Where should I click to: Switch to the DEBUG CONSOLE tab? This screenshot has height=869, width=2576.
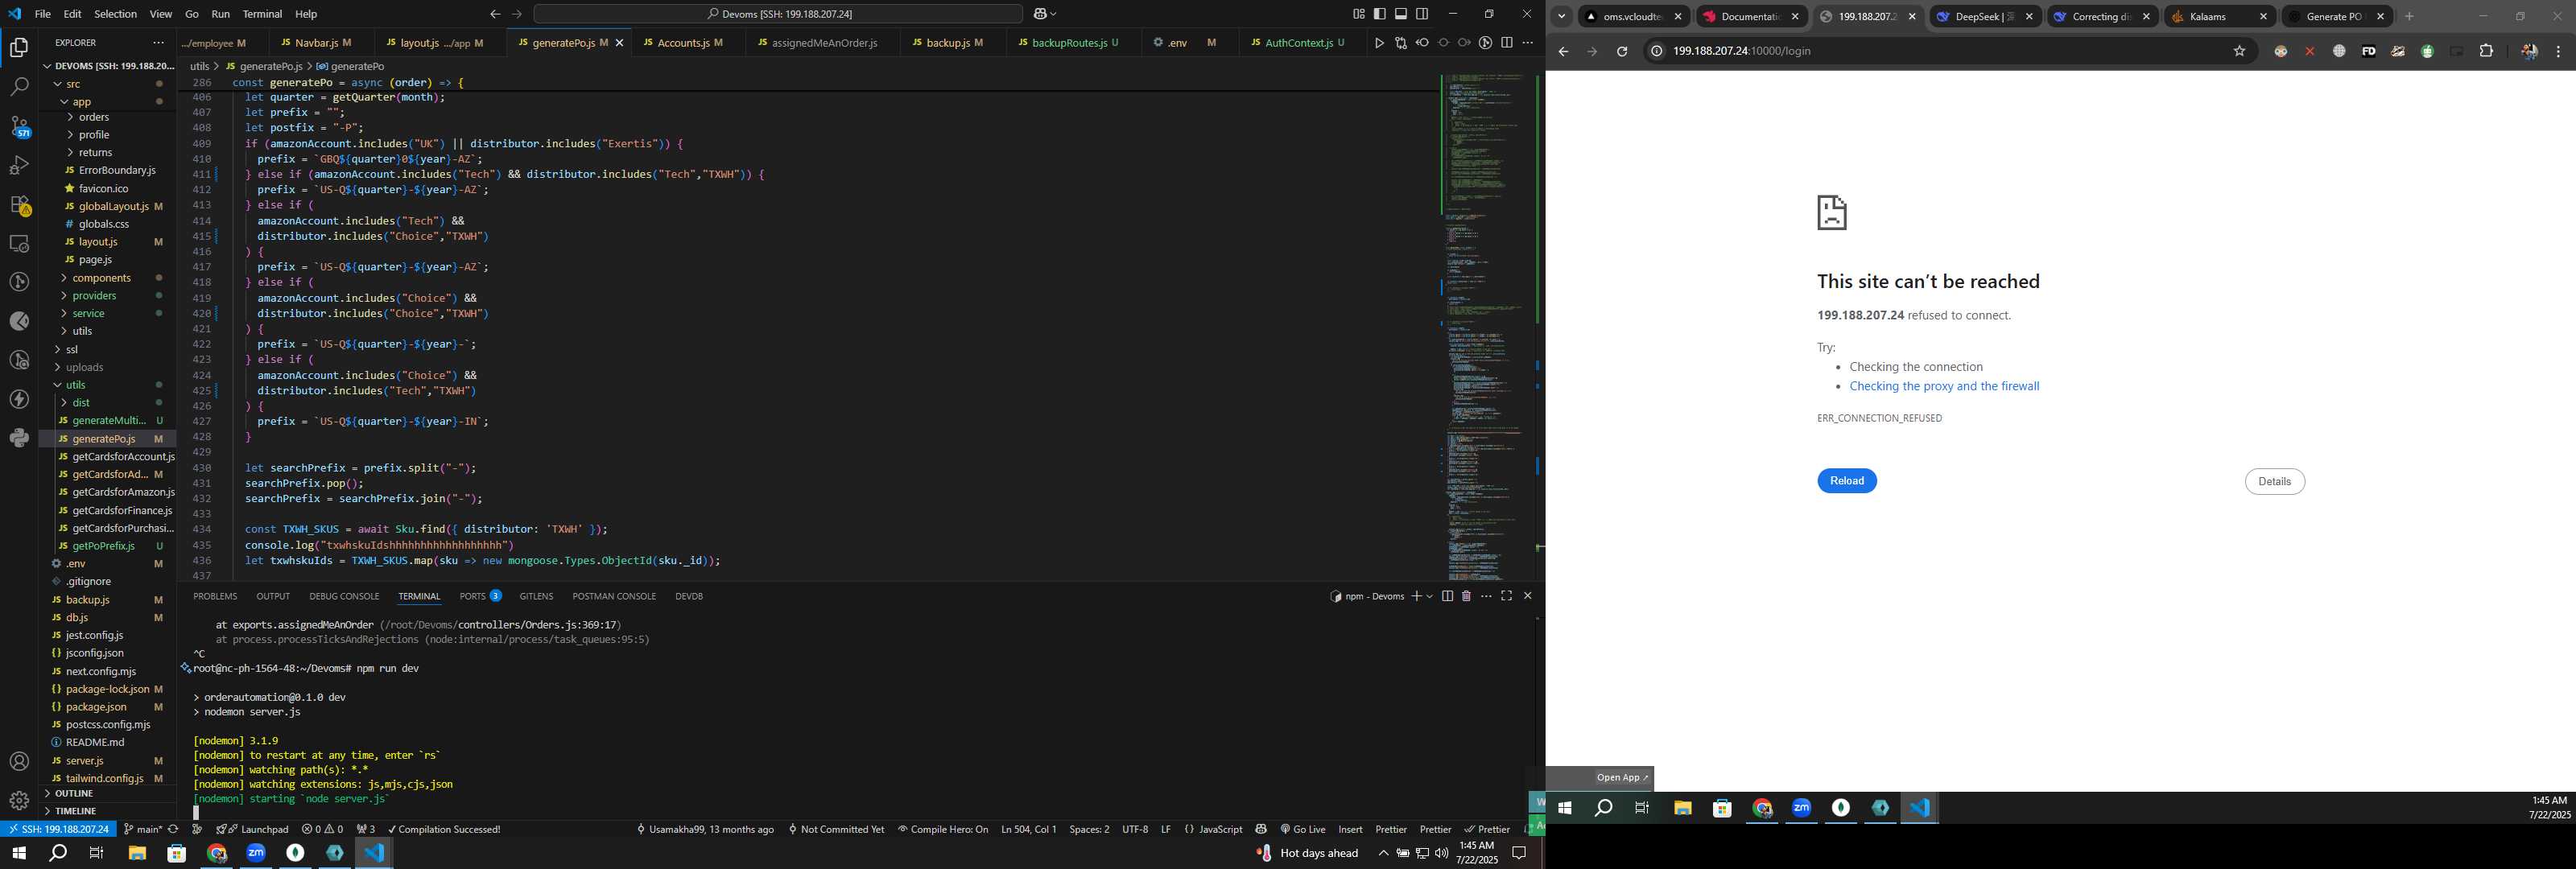coord(344,596)
